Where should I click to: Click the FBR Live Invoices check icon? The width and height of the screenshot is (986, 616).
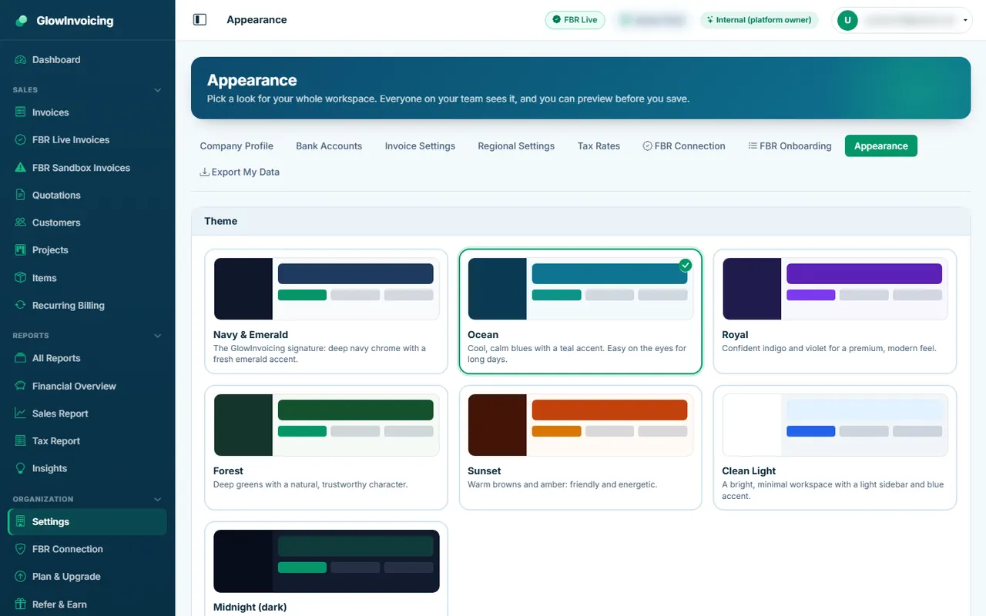click(21, 140)
